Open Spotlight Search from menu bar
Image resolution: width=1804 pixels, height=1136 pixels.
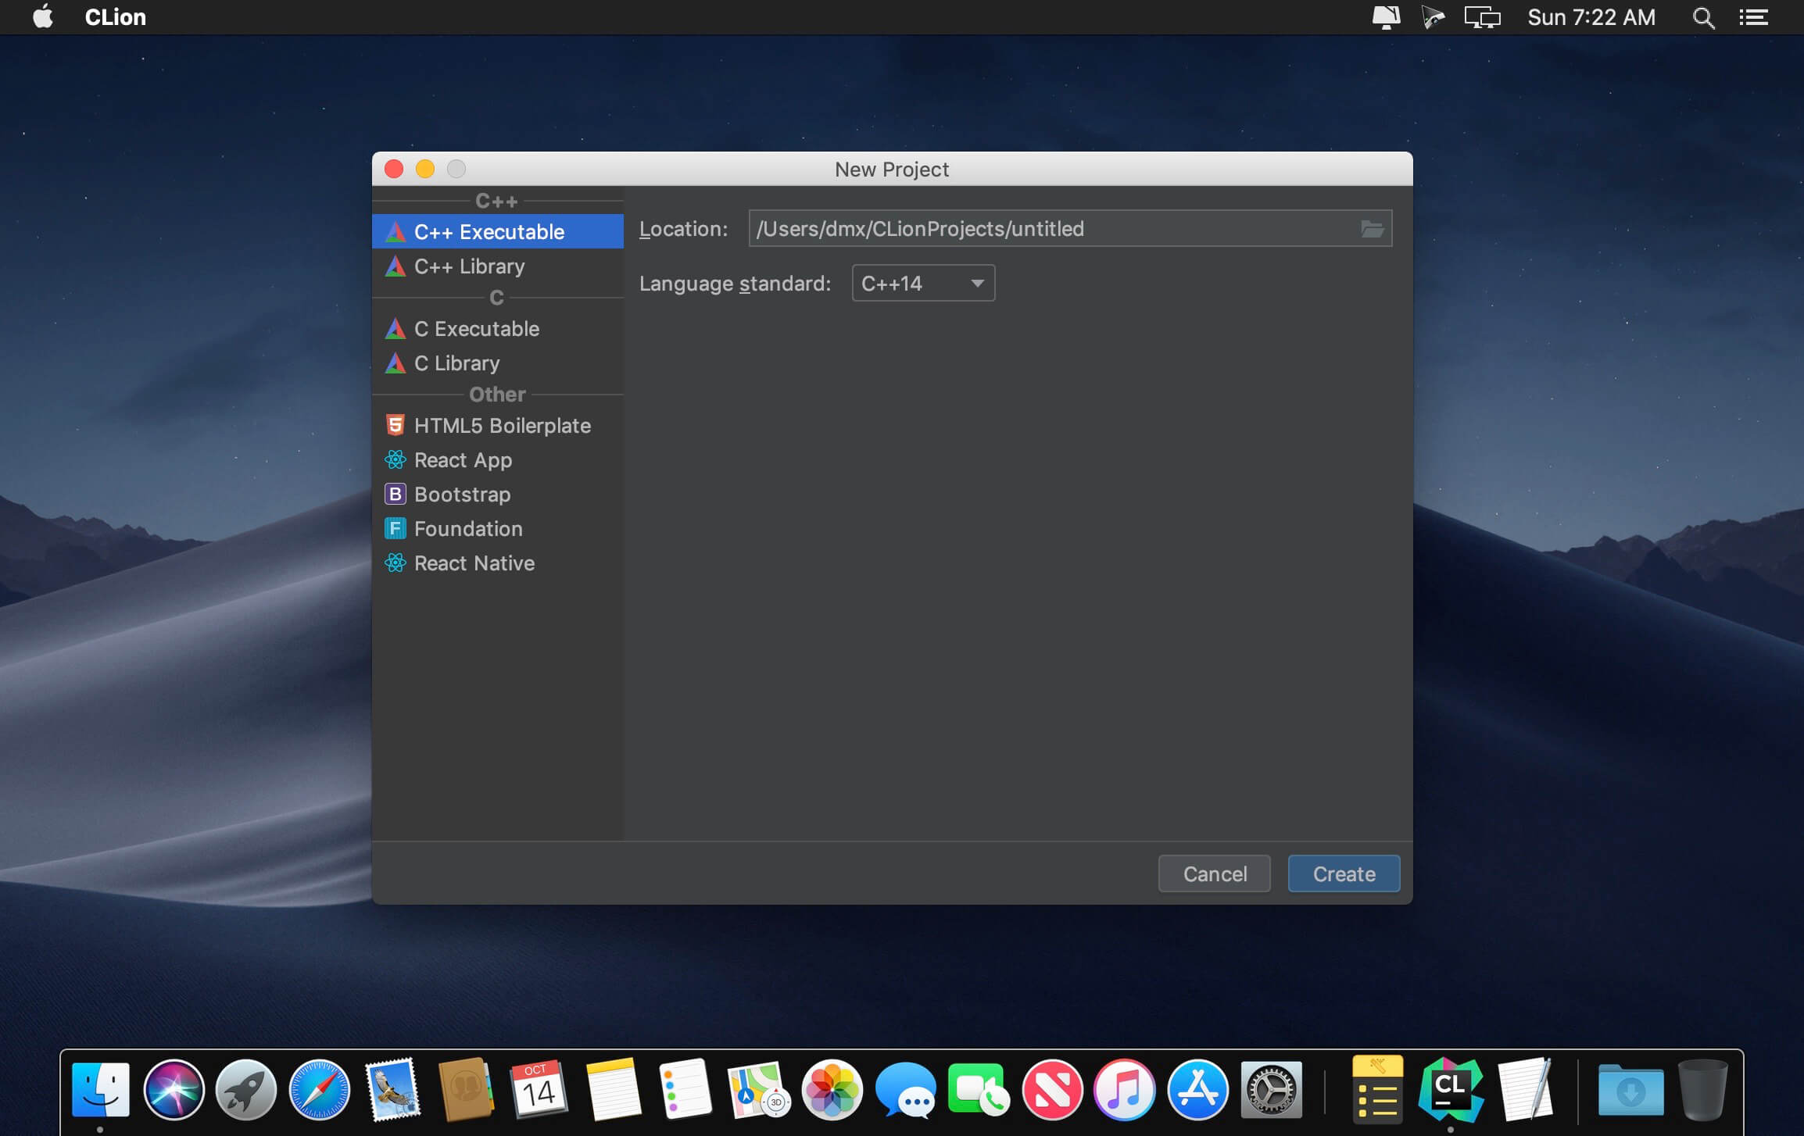click(1703, 17)
